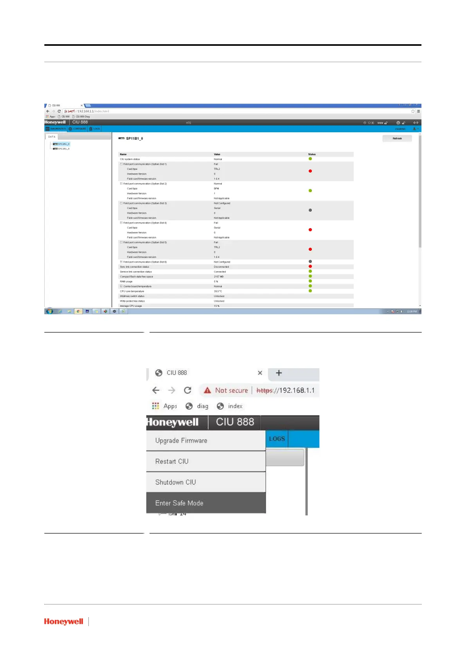
Task: Open the LOGS tab in top screenshot
Action: [x=95, y=129]
